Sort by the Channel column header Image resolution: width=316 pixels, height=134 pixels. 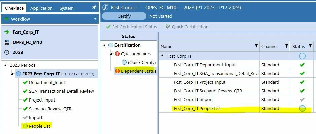[x=270, y=47]
